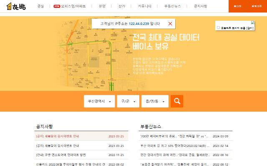Open the second [공지] 새봄맞이 notice row
Screen dimensions: 267x166
58,146
